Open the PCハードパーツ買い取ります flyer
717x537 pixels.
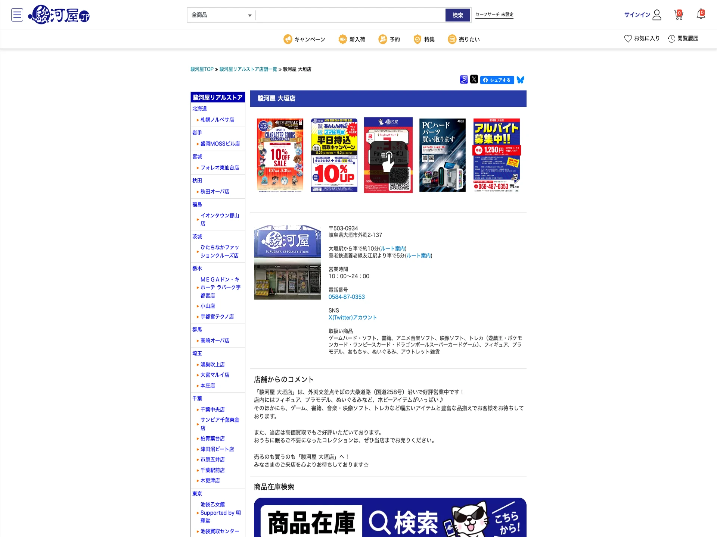(443, 155)
